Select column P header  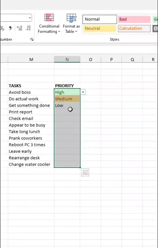coord(111,60)
